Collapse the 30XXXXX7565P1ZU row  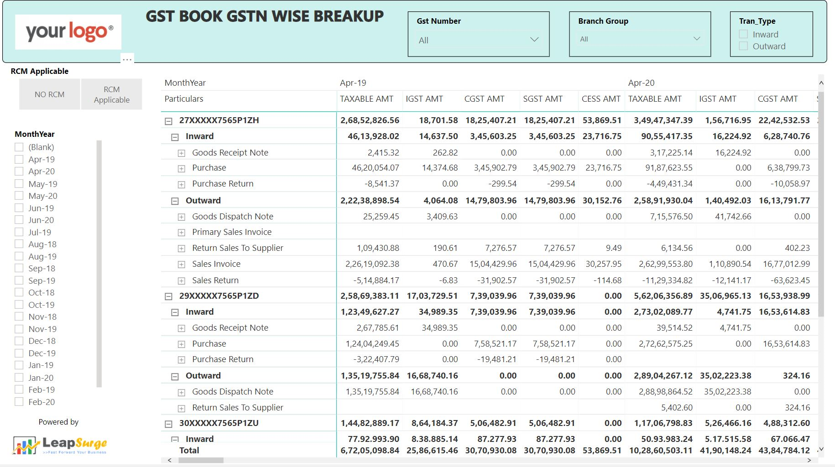(168, 424)
